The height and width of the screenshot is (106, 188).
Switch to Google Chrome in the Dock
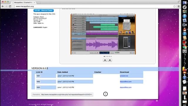185,47
